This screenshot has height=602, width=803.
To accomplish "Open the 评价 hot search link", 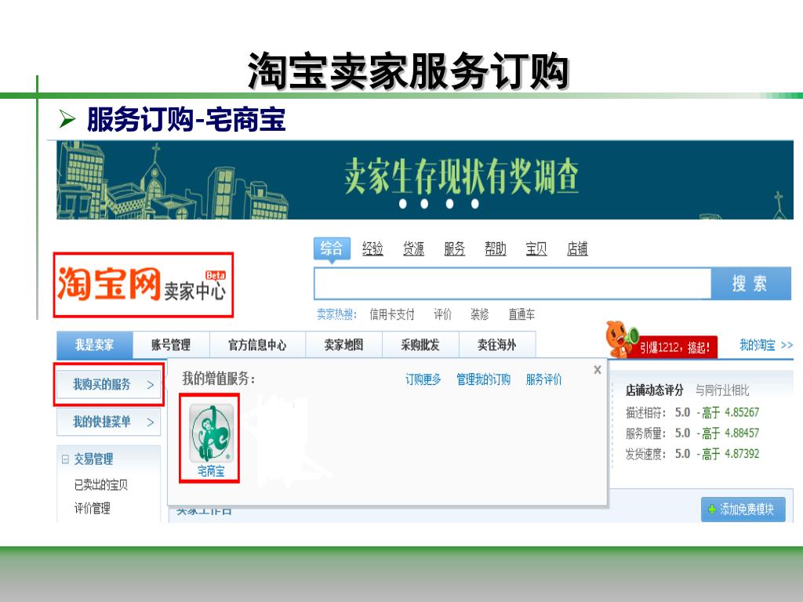I will (442, 314).
